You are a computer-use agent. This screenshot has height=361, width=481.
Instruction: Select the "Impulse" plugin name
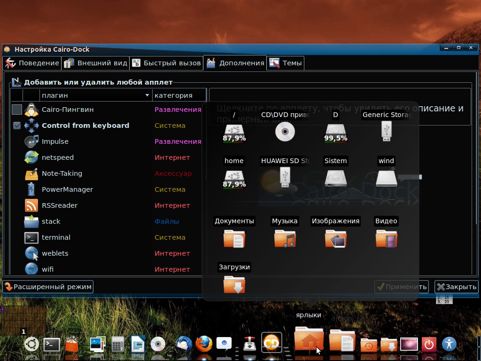55,141
